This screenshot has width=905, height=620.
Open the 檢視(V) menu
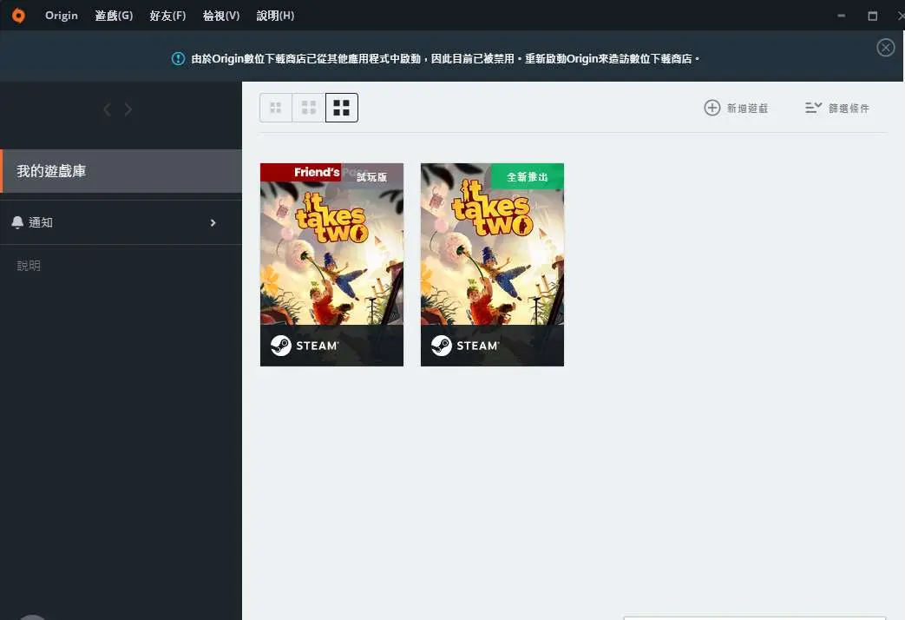(x=221, y=16)
